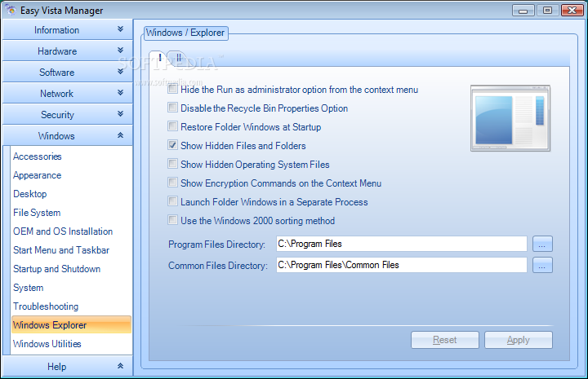Open the System item
Image resolution: width=588 pixels, height=379 pixels.
(28, 288)
